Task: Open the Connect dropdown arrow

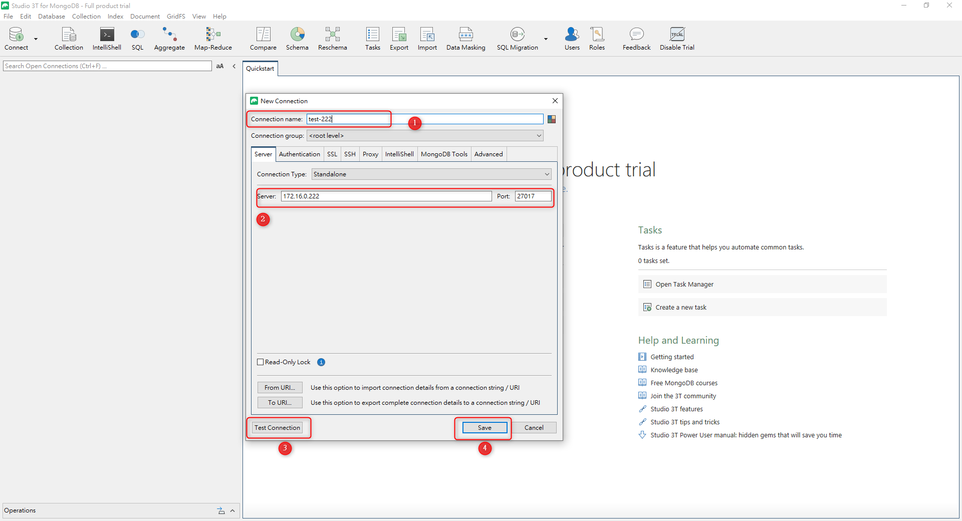Action: point(36,39)
